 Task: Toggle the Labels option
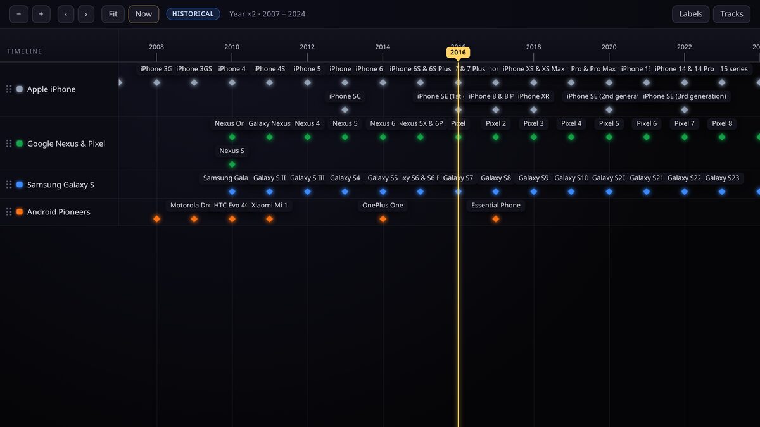tap(691, 14)
